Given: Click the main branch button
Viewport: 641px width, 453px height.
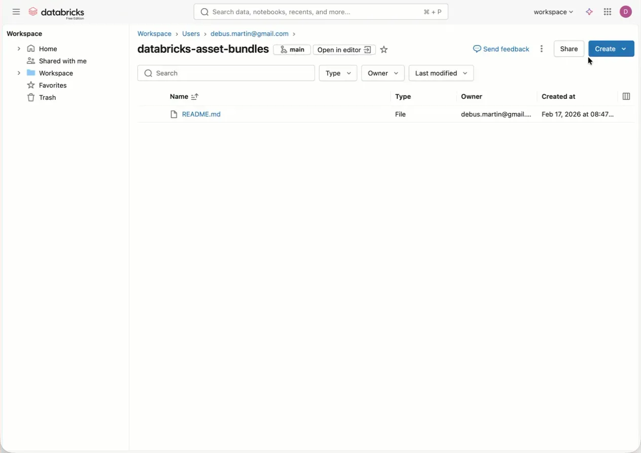Looking at the screenshot, I should point(292,50).
